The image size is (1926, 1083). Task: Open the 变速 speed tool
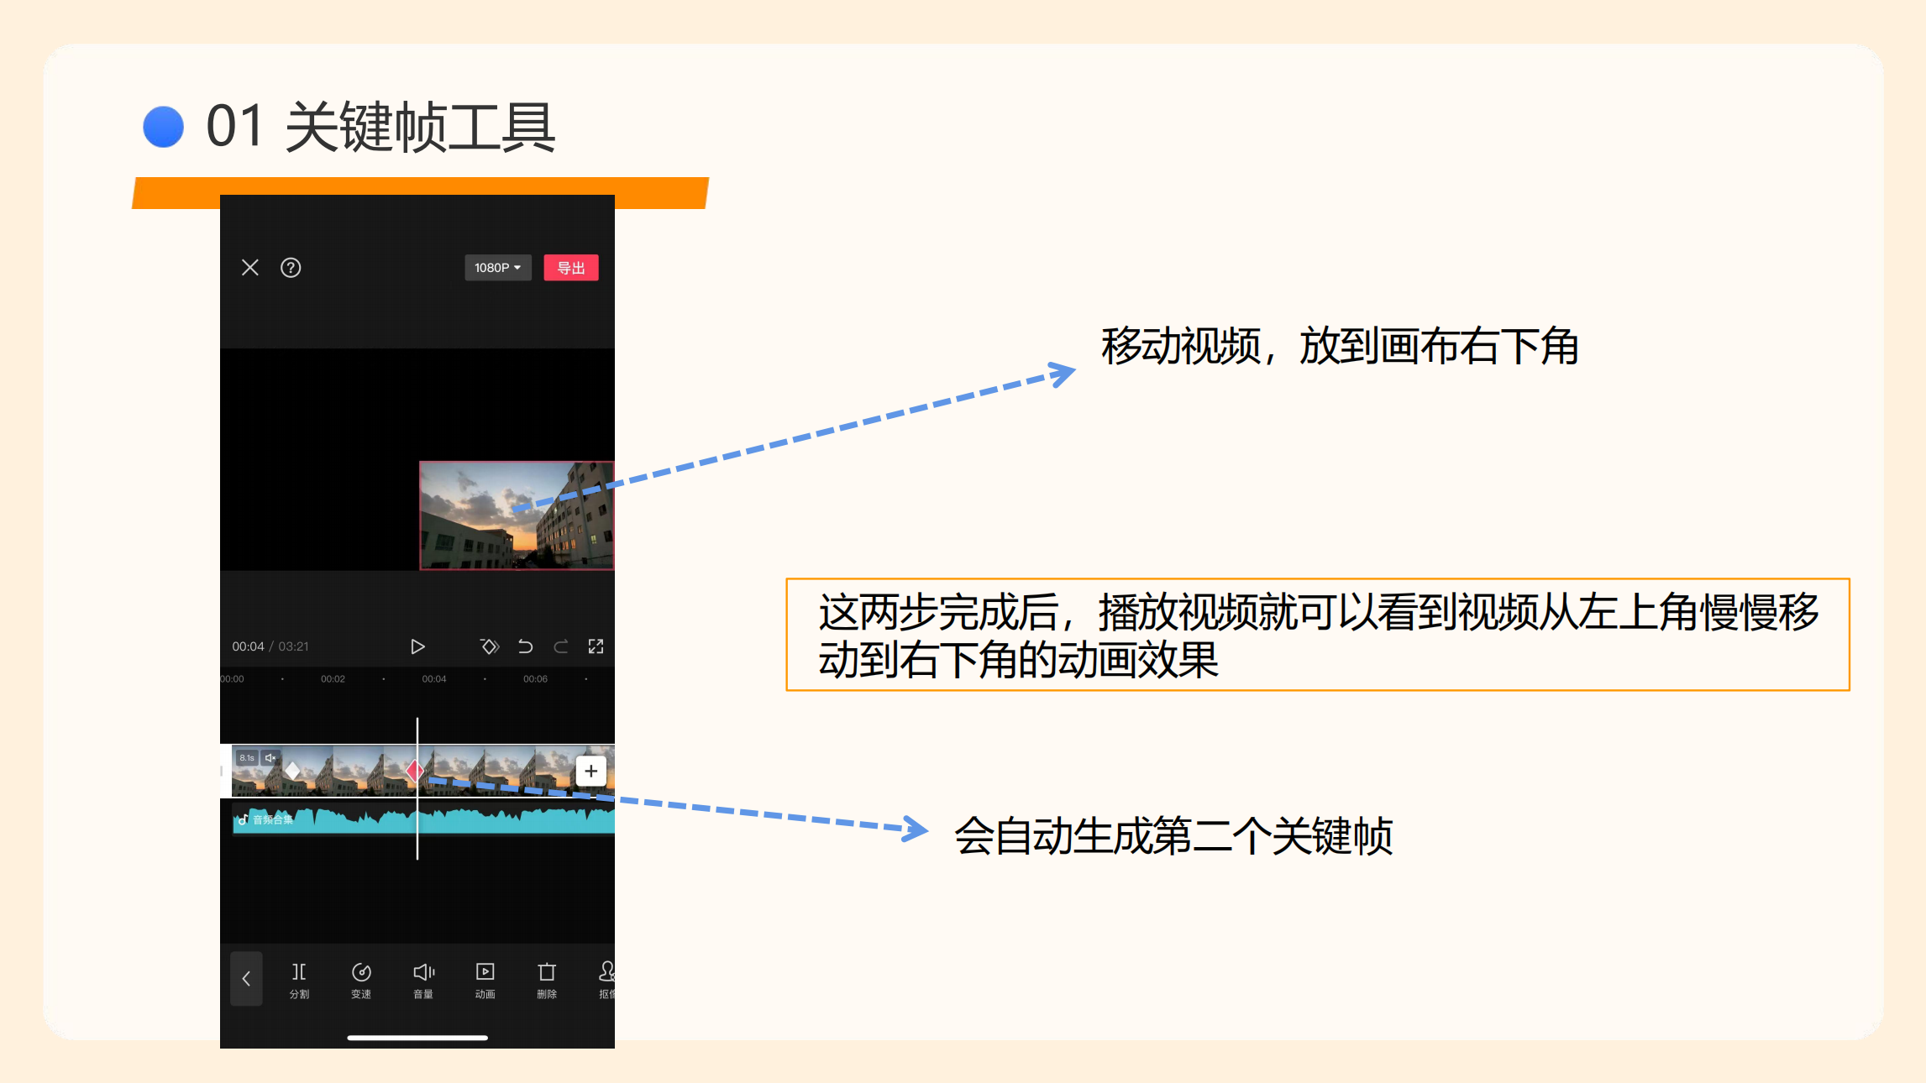coord(361,981)
